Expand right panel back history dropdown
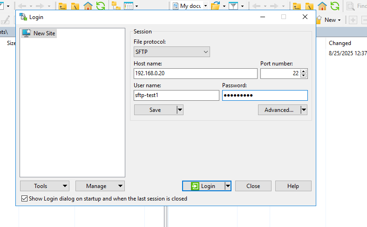Viewport: 367px width, 227px height. click(265, 6)
